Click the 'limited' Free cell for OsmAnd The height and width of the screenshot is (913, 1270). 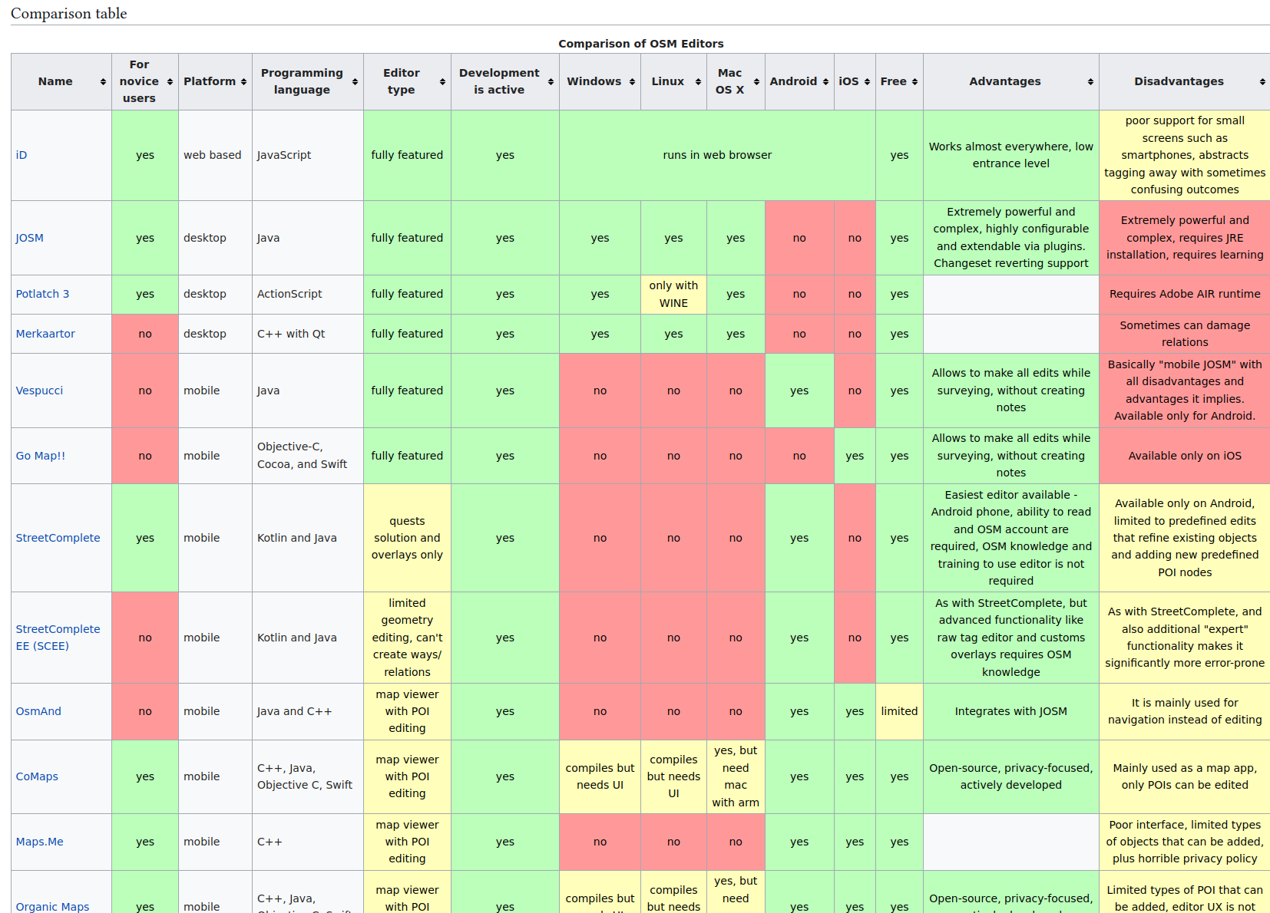point(899,711)
